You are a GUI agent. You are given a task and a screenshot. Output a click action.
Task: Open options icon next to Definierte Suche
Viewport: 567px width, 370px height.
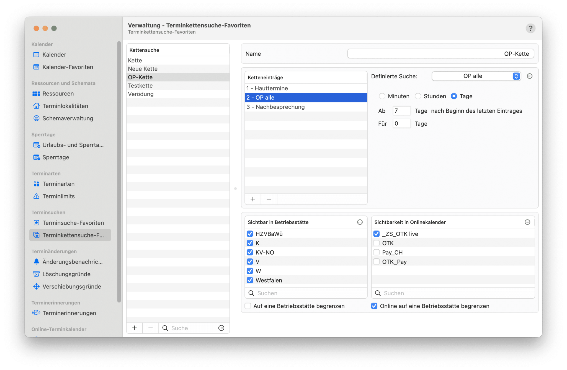pyautogui.click(x=529, y=76)
